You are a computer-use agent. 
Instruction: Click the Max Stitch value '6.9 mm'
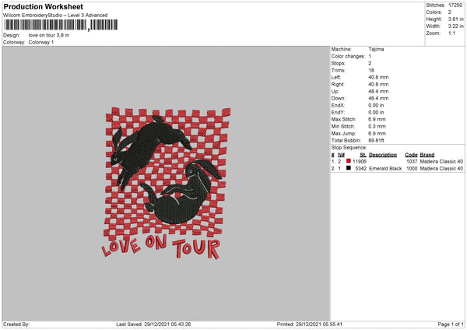pos(377,119)
